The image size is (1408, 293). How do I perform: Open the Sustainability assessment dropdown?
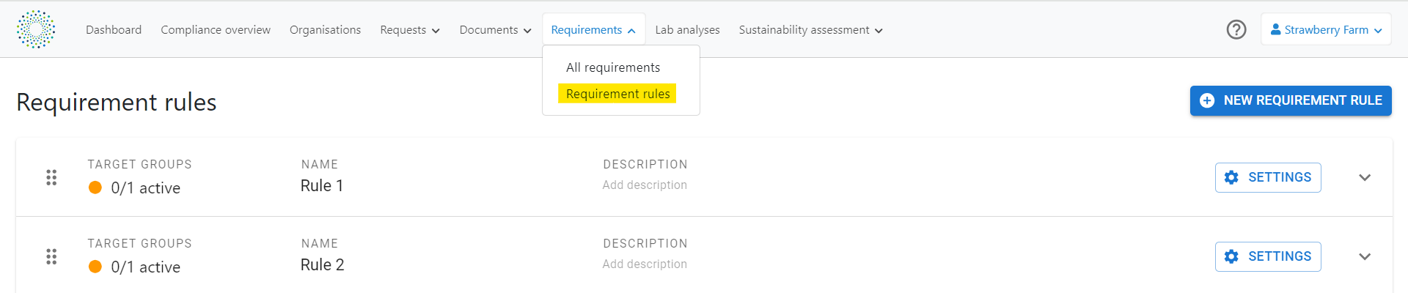tap(811, 30)
